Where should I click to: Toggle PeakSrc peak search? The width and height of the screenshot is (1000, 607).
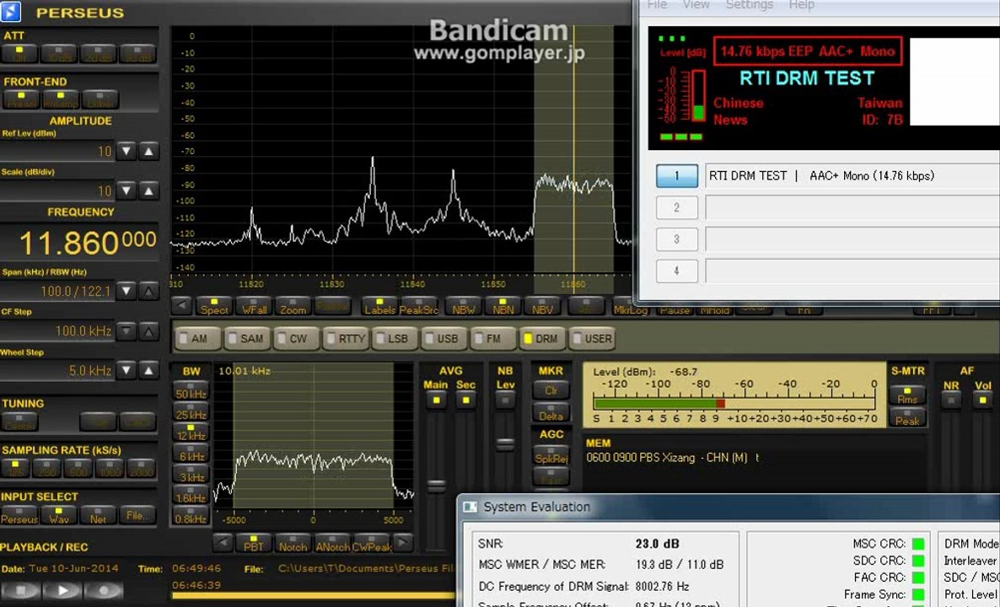[x=419, y=306]
